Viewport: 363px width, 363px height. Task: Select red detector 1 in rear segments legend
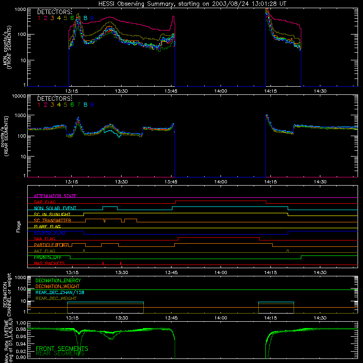click(39, 105)
